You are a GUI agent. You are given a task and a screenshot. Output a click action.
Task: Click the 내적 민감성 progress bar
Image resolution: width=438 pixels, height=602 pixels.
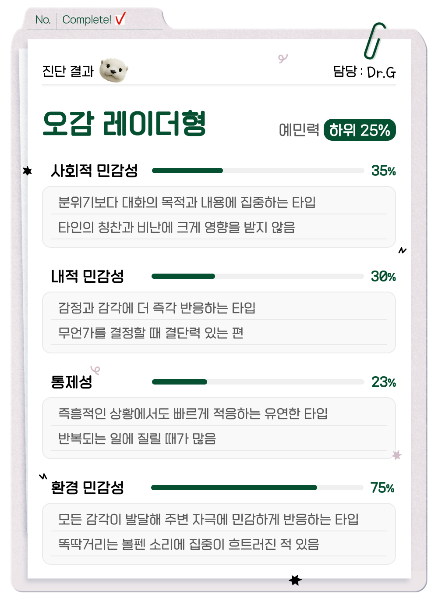click(258, 276)
